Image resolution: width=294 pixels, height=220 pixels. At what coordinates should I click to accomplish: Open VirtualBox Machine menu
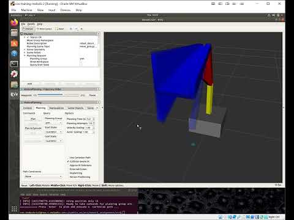pyautogui.click(x=26, y=10)
